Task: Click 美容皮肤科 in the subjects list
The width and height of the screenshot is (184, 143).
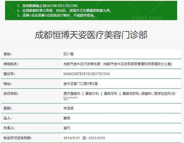Action: pyautogui.click(x=131, y=94)
